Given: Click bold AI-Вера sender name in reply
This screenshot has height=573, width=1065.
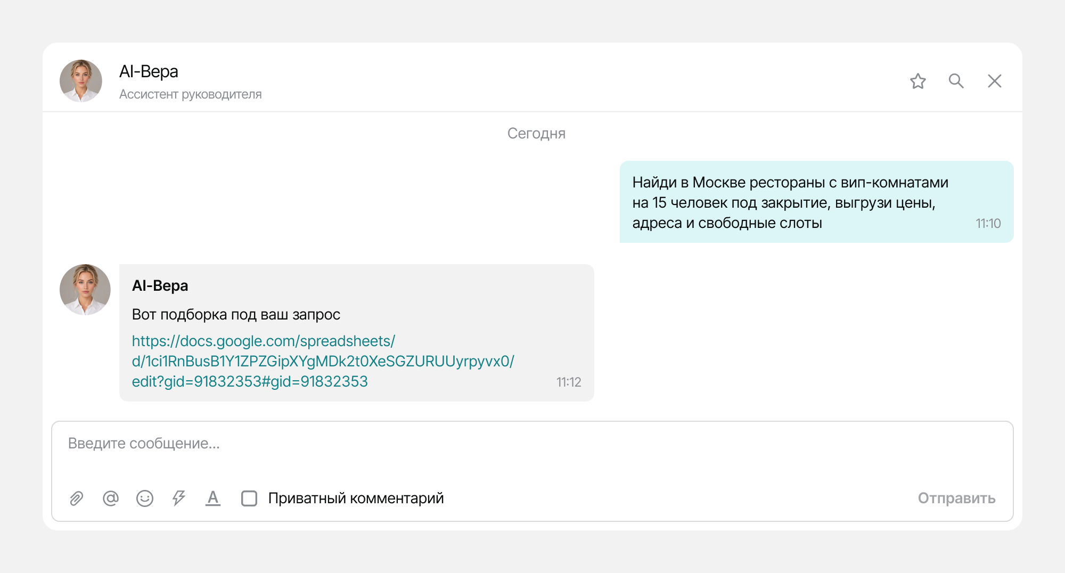Looking at the screenshot, I should click(160, 286).
